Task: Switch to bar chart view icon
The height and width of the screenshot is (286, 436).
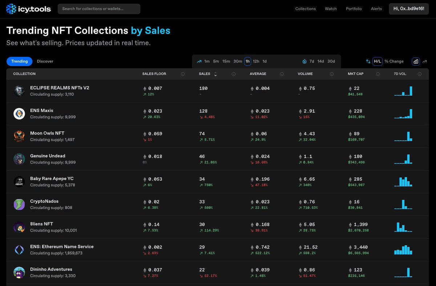Action: (x=416, y=61)
